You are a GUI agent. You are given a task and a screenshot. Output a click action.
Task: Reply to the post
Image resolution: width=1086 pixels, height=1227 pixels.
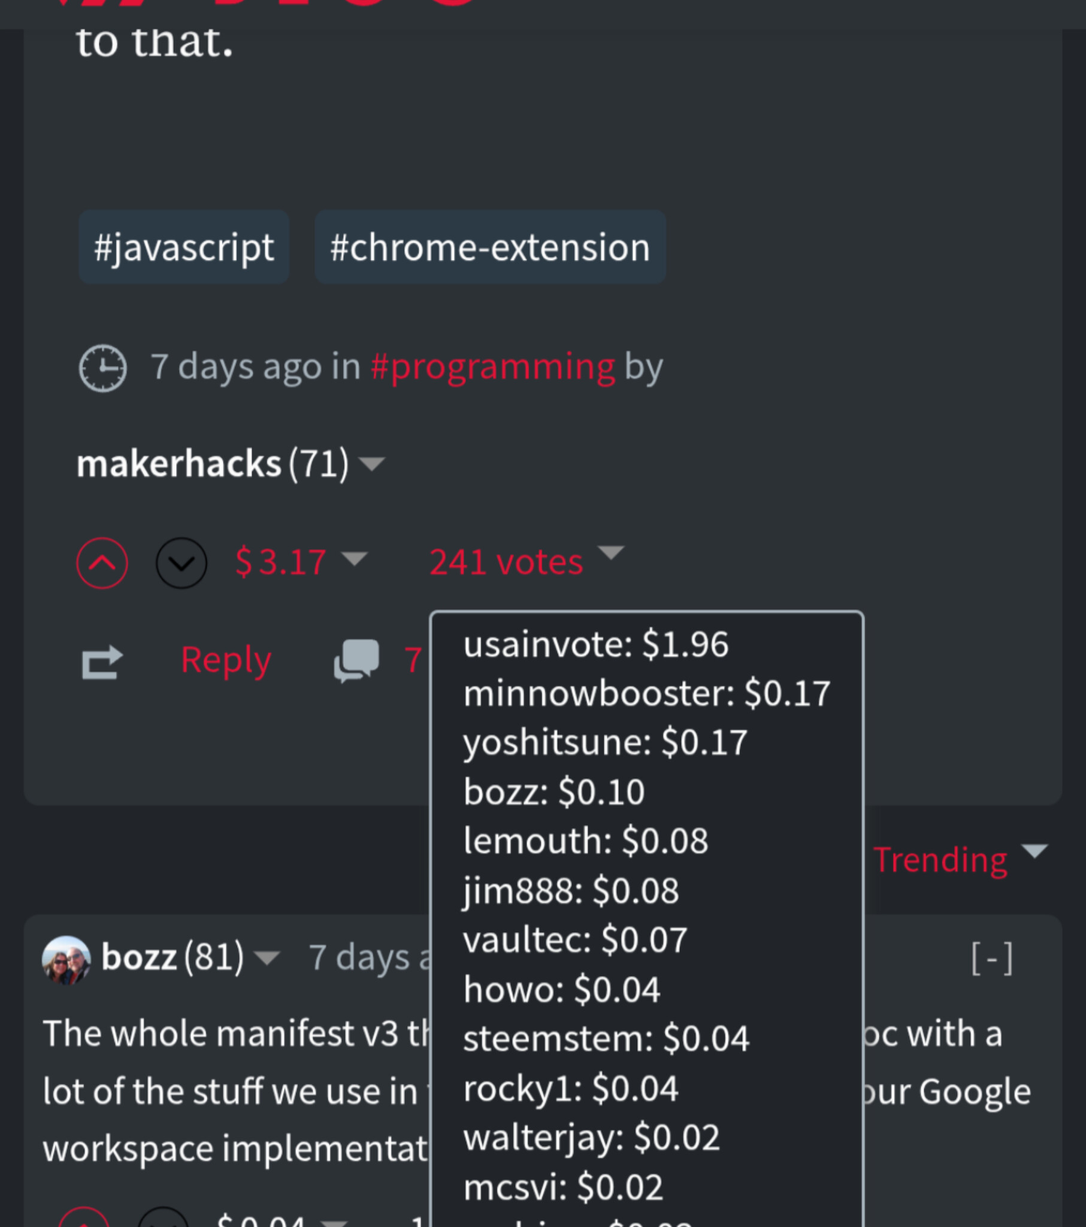(226, 660)
